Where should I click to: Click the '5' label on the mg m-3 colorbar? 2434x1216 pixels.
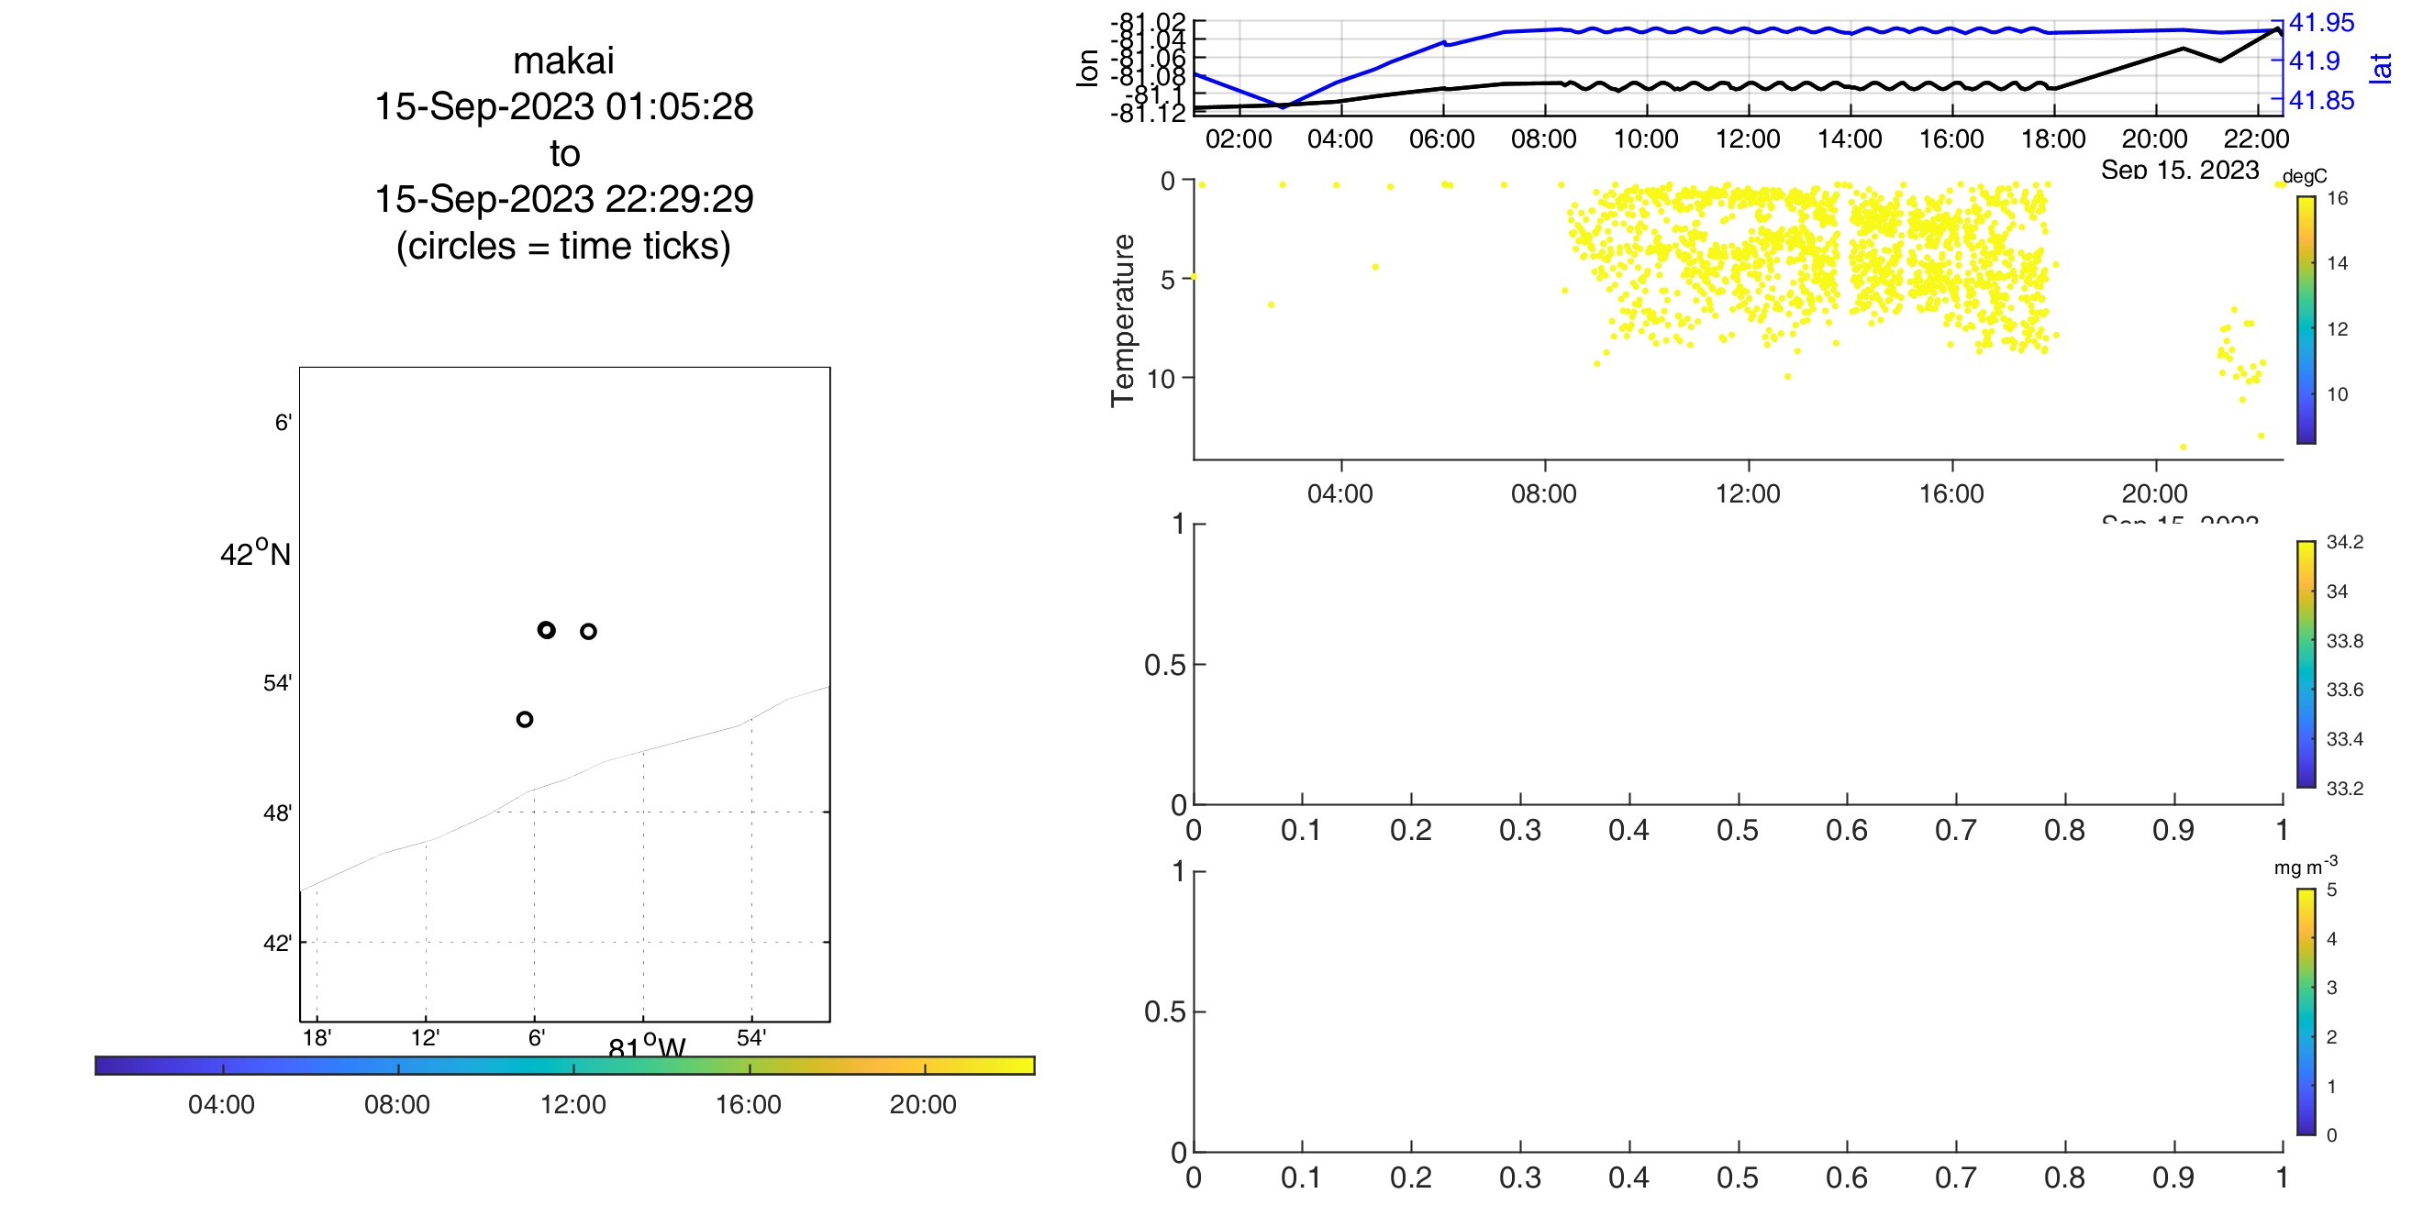click(x=2332, y=890)
